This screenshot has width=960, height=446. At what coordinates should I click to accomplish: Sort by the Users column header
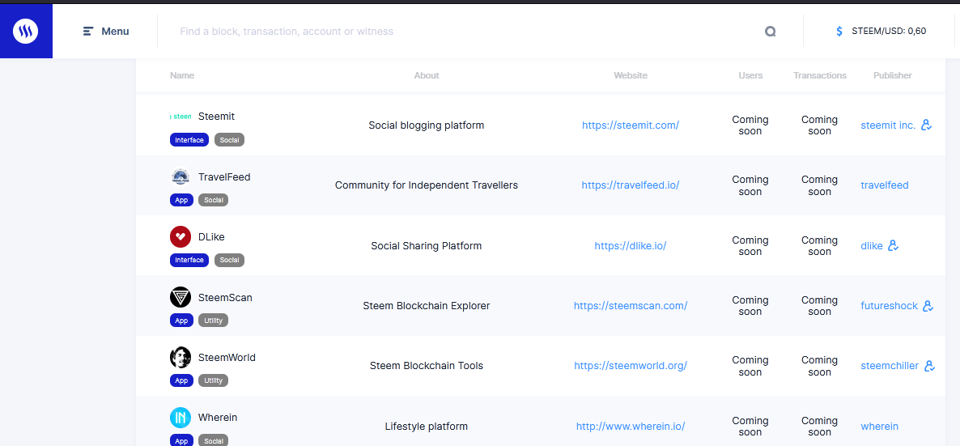tap(750, 75)
